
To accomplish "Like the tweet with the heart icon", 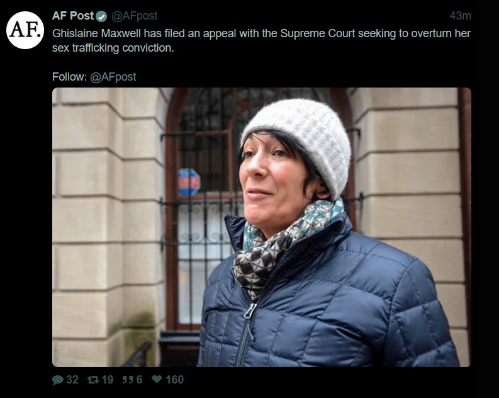I will 157,380.
